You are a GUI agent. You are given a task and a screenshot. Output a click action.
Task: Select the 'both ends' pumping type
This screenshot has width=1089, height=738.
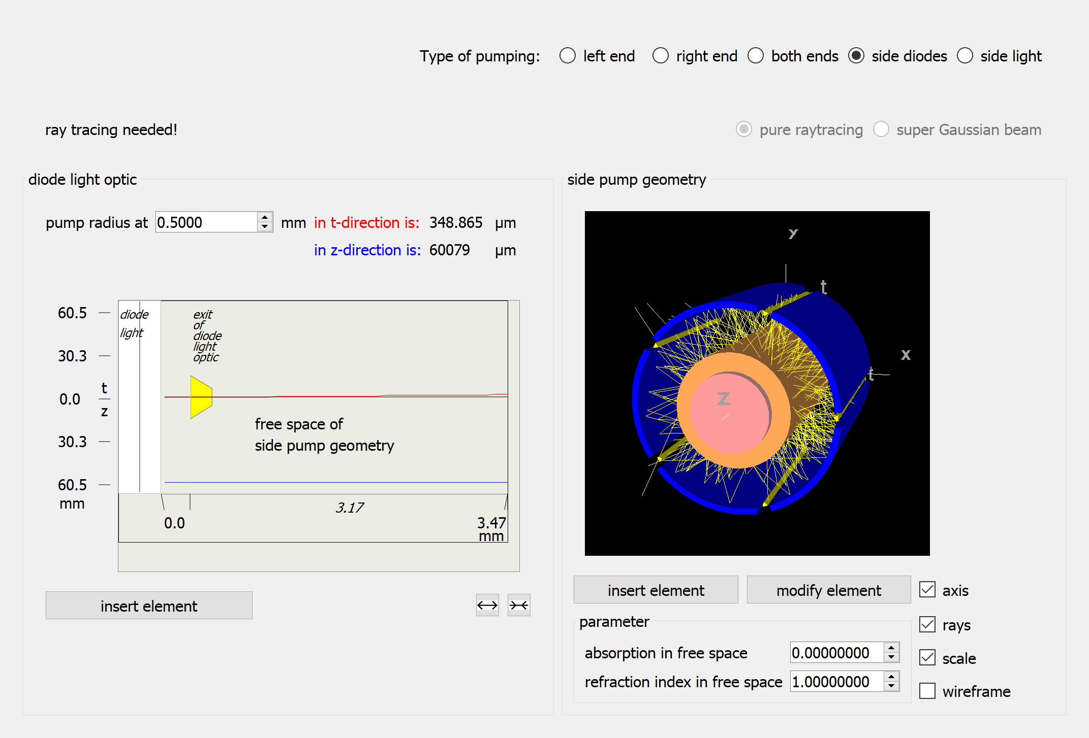click(x=756, y=56)
